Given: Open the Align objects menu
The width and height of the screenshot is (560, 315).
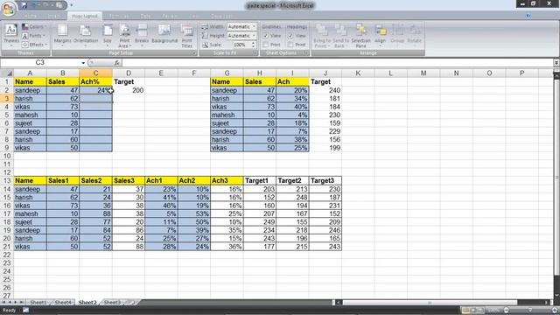Looking at the screenshot, I should 381,36.
